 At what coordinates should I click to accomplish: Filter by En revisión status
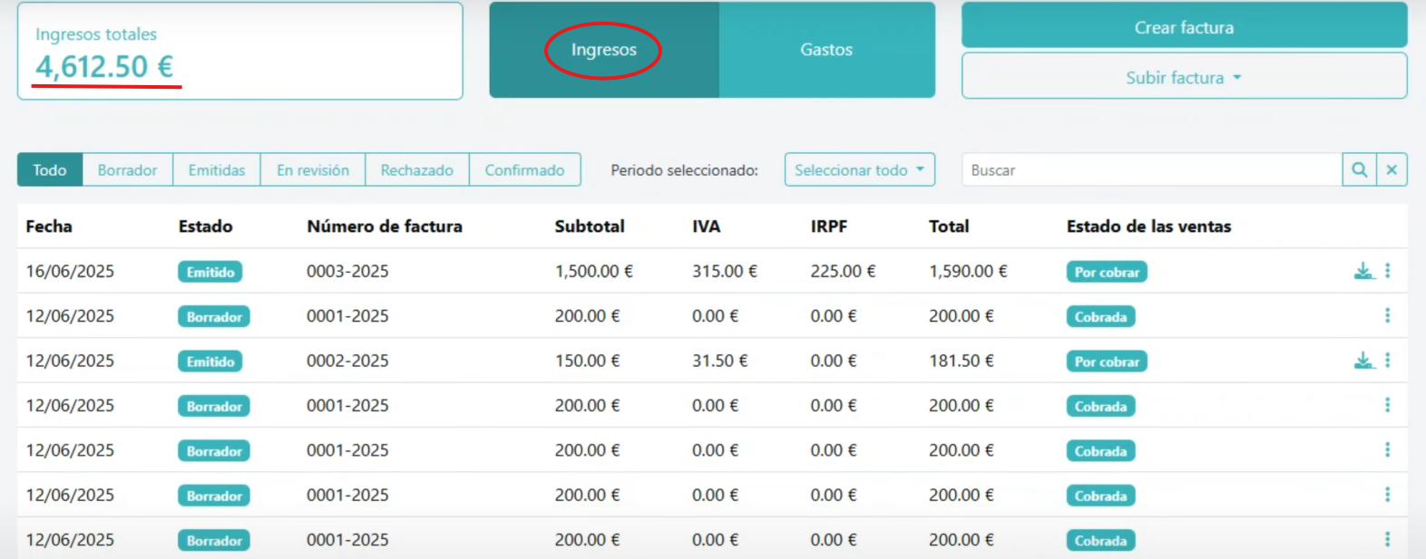[313, 169]
